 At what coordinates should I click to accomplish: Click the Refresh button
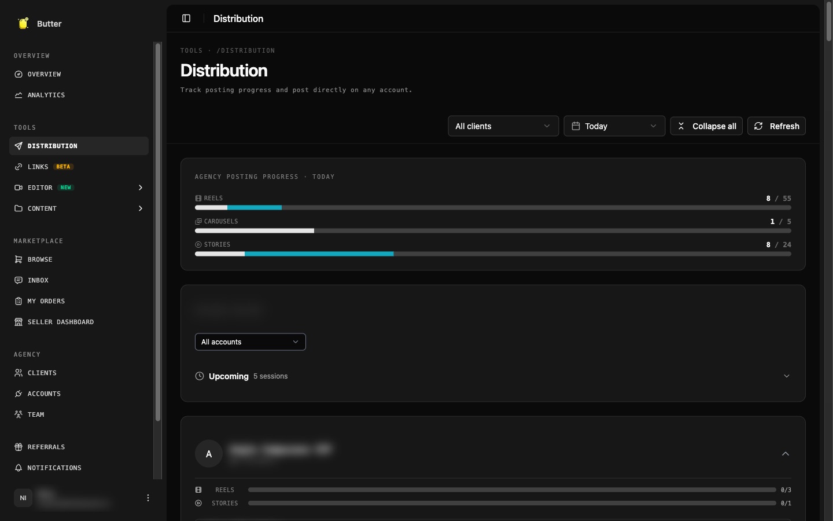coord(776,126)
